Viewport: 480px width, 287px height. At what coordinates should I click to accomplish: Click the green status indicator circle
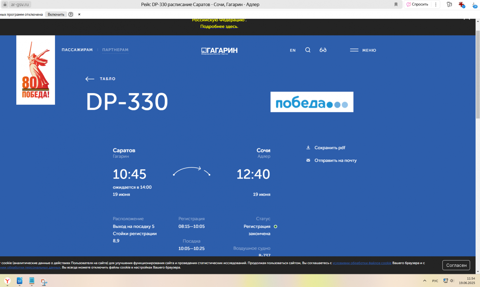(276, 227)
